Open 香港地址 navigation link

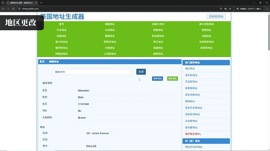coord(207,30)
